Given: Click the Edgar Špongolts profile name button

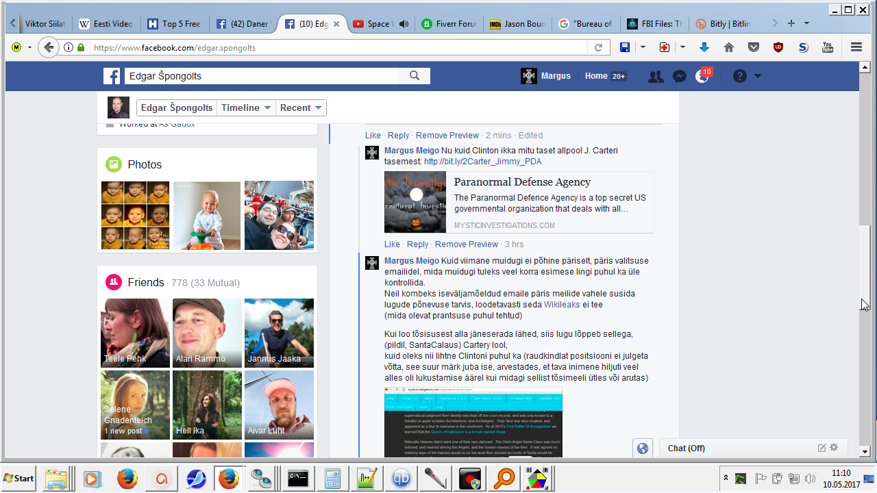Looking at the screenshot, I should click(x=177, y=108).
